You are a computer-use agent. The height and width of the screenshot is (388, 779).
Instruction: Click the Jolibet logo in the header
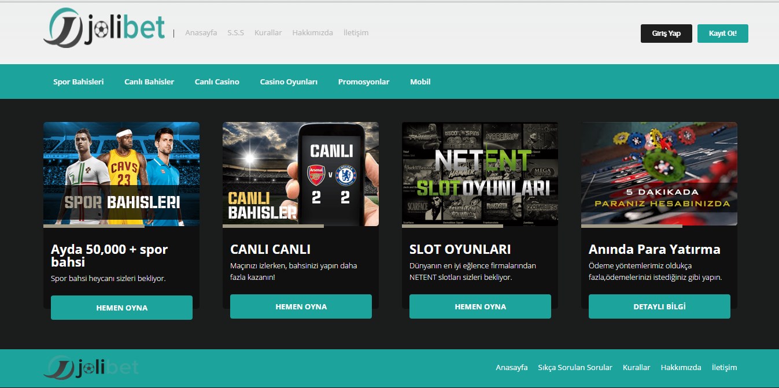click(x=104, y=28)
